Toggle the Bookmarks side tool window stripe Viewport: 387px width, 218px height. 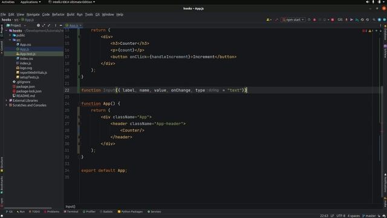tap(2, 185)
